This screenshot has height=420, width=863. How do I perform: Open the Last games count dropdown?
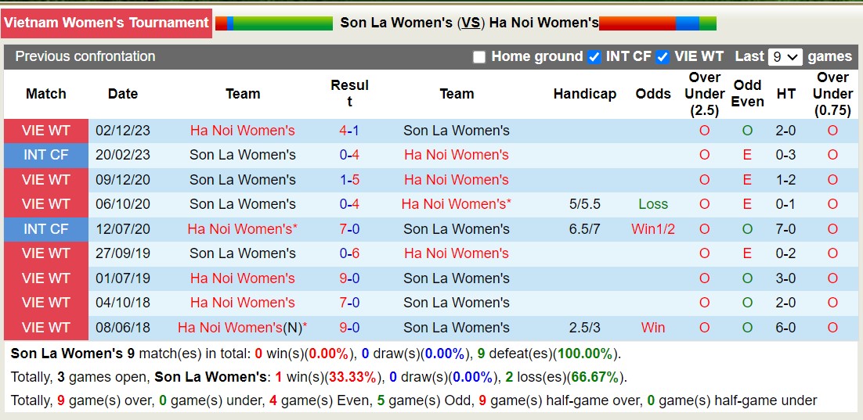coord(785,57)
